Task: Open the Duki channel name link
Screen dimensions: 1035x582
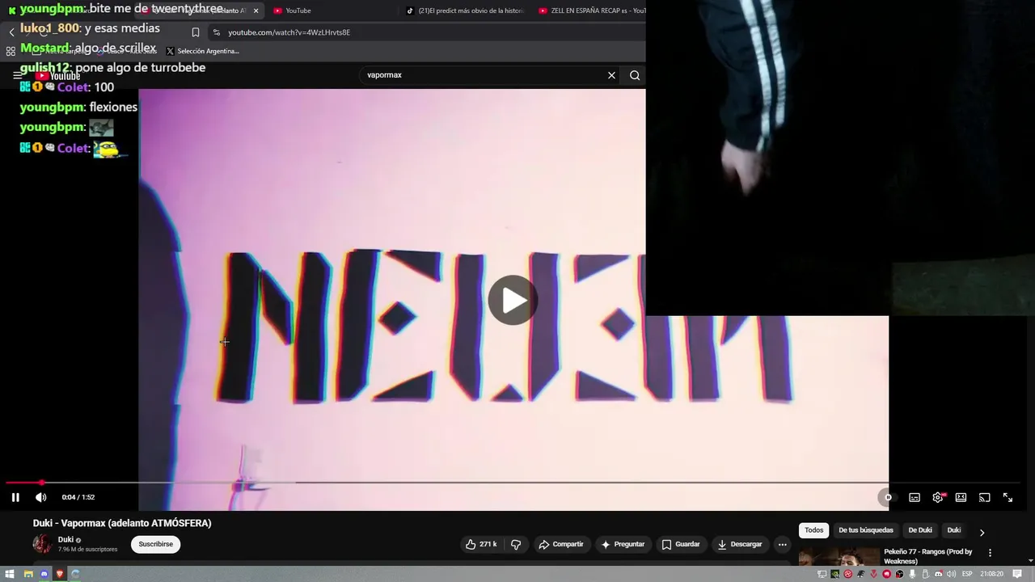Action: click(65, 539)
